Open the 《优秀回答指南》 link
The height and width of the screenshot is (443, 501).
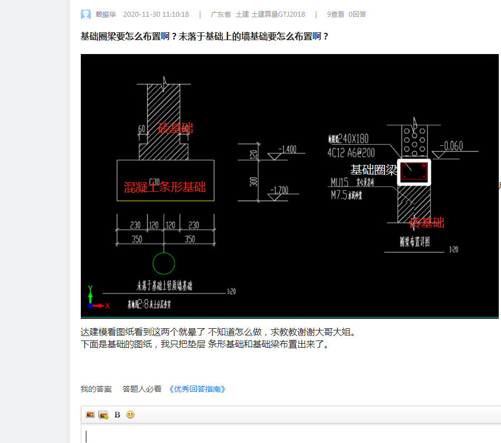197,389
